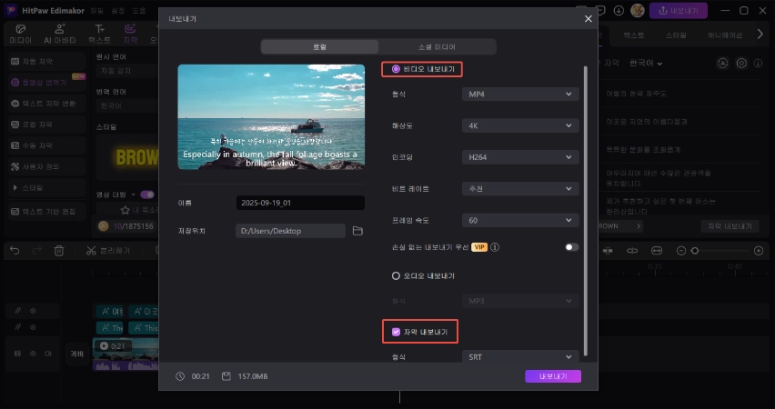
Task: Select the 로컬 tab in export dialog
Action: [x=319, y=45]
